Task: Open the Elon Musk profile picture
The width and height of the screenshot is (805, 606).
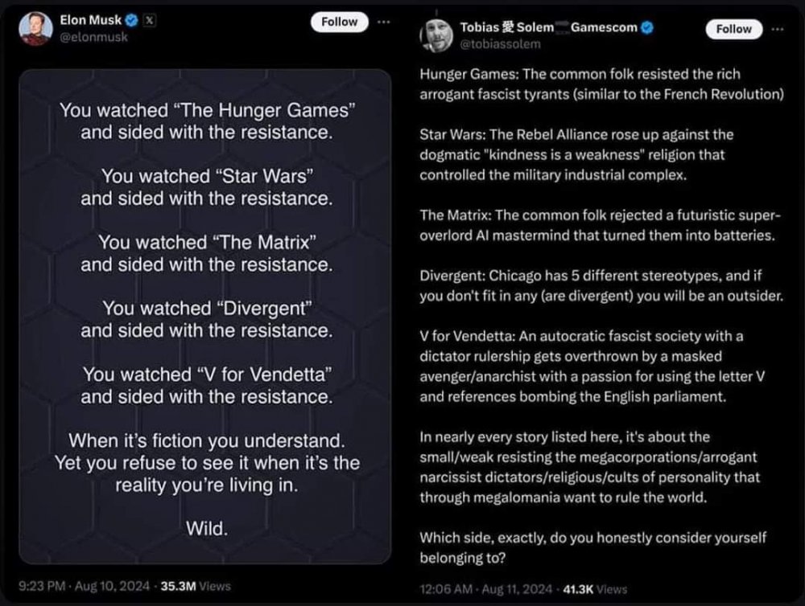Action: [x=35, y=28]
